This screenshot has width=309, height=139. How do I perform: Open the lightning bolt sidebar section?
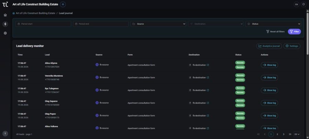pos(5,24)
